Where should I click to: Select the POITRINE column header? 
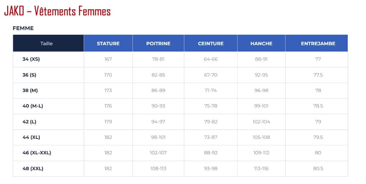click(x=158, y=43)
